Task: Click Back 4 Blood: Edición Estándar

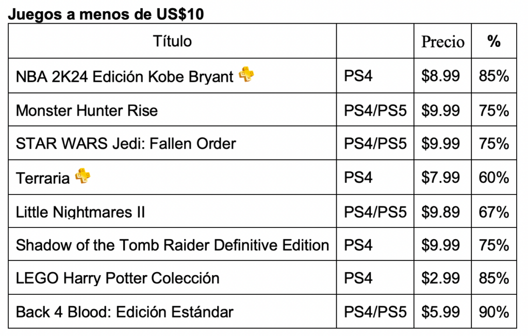Action: (x=125, y=312)
